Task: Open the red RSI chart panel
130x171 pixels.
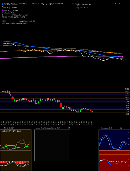Action: pyautogui.click(x=114, y=161)
